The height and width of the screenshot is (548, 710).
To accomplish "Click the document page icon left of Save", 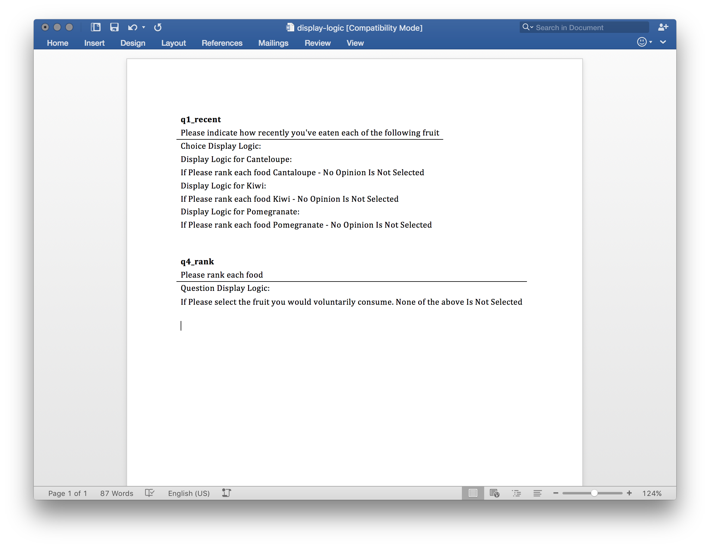I will coord(95,27).
